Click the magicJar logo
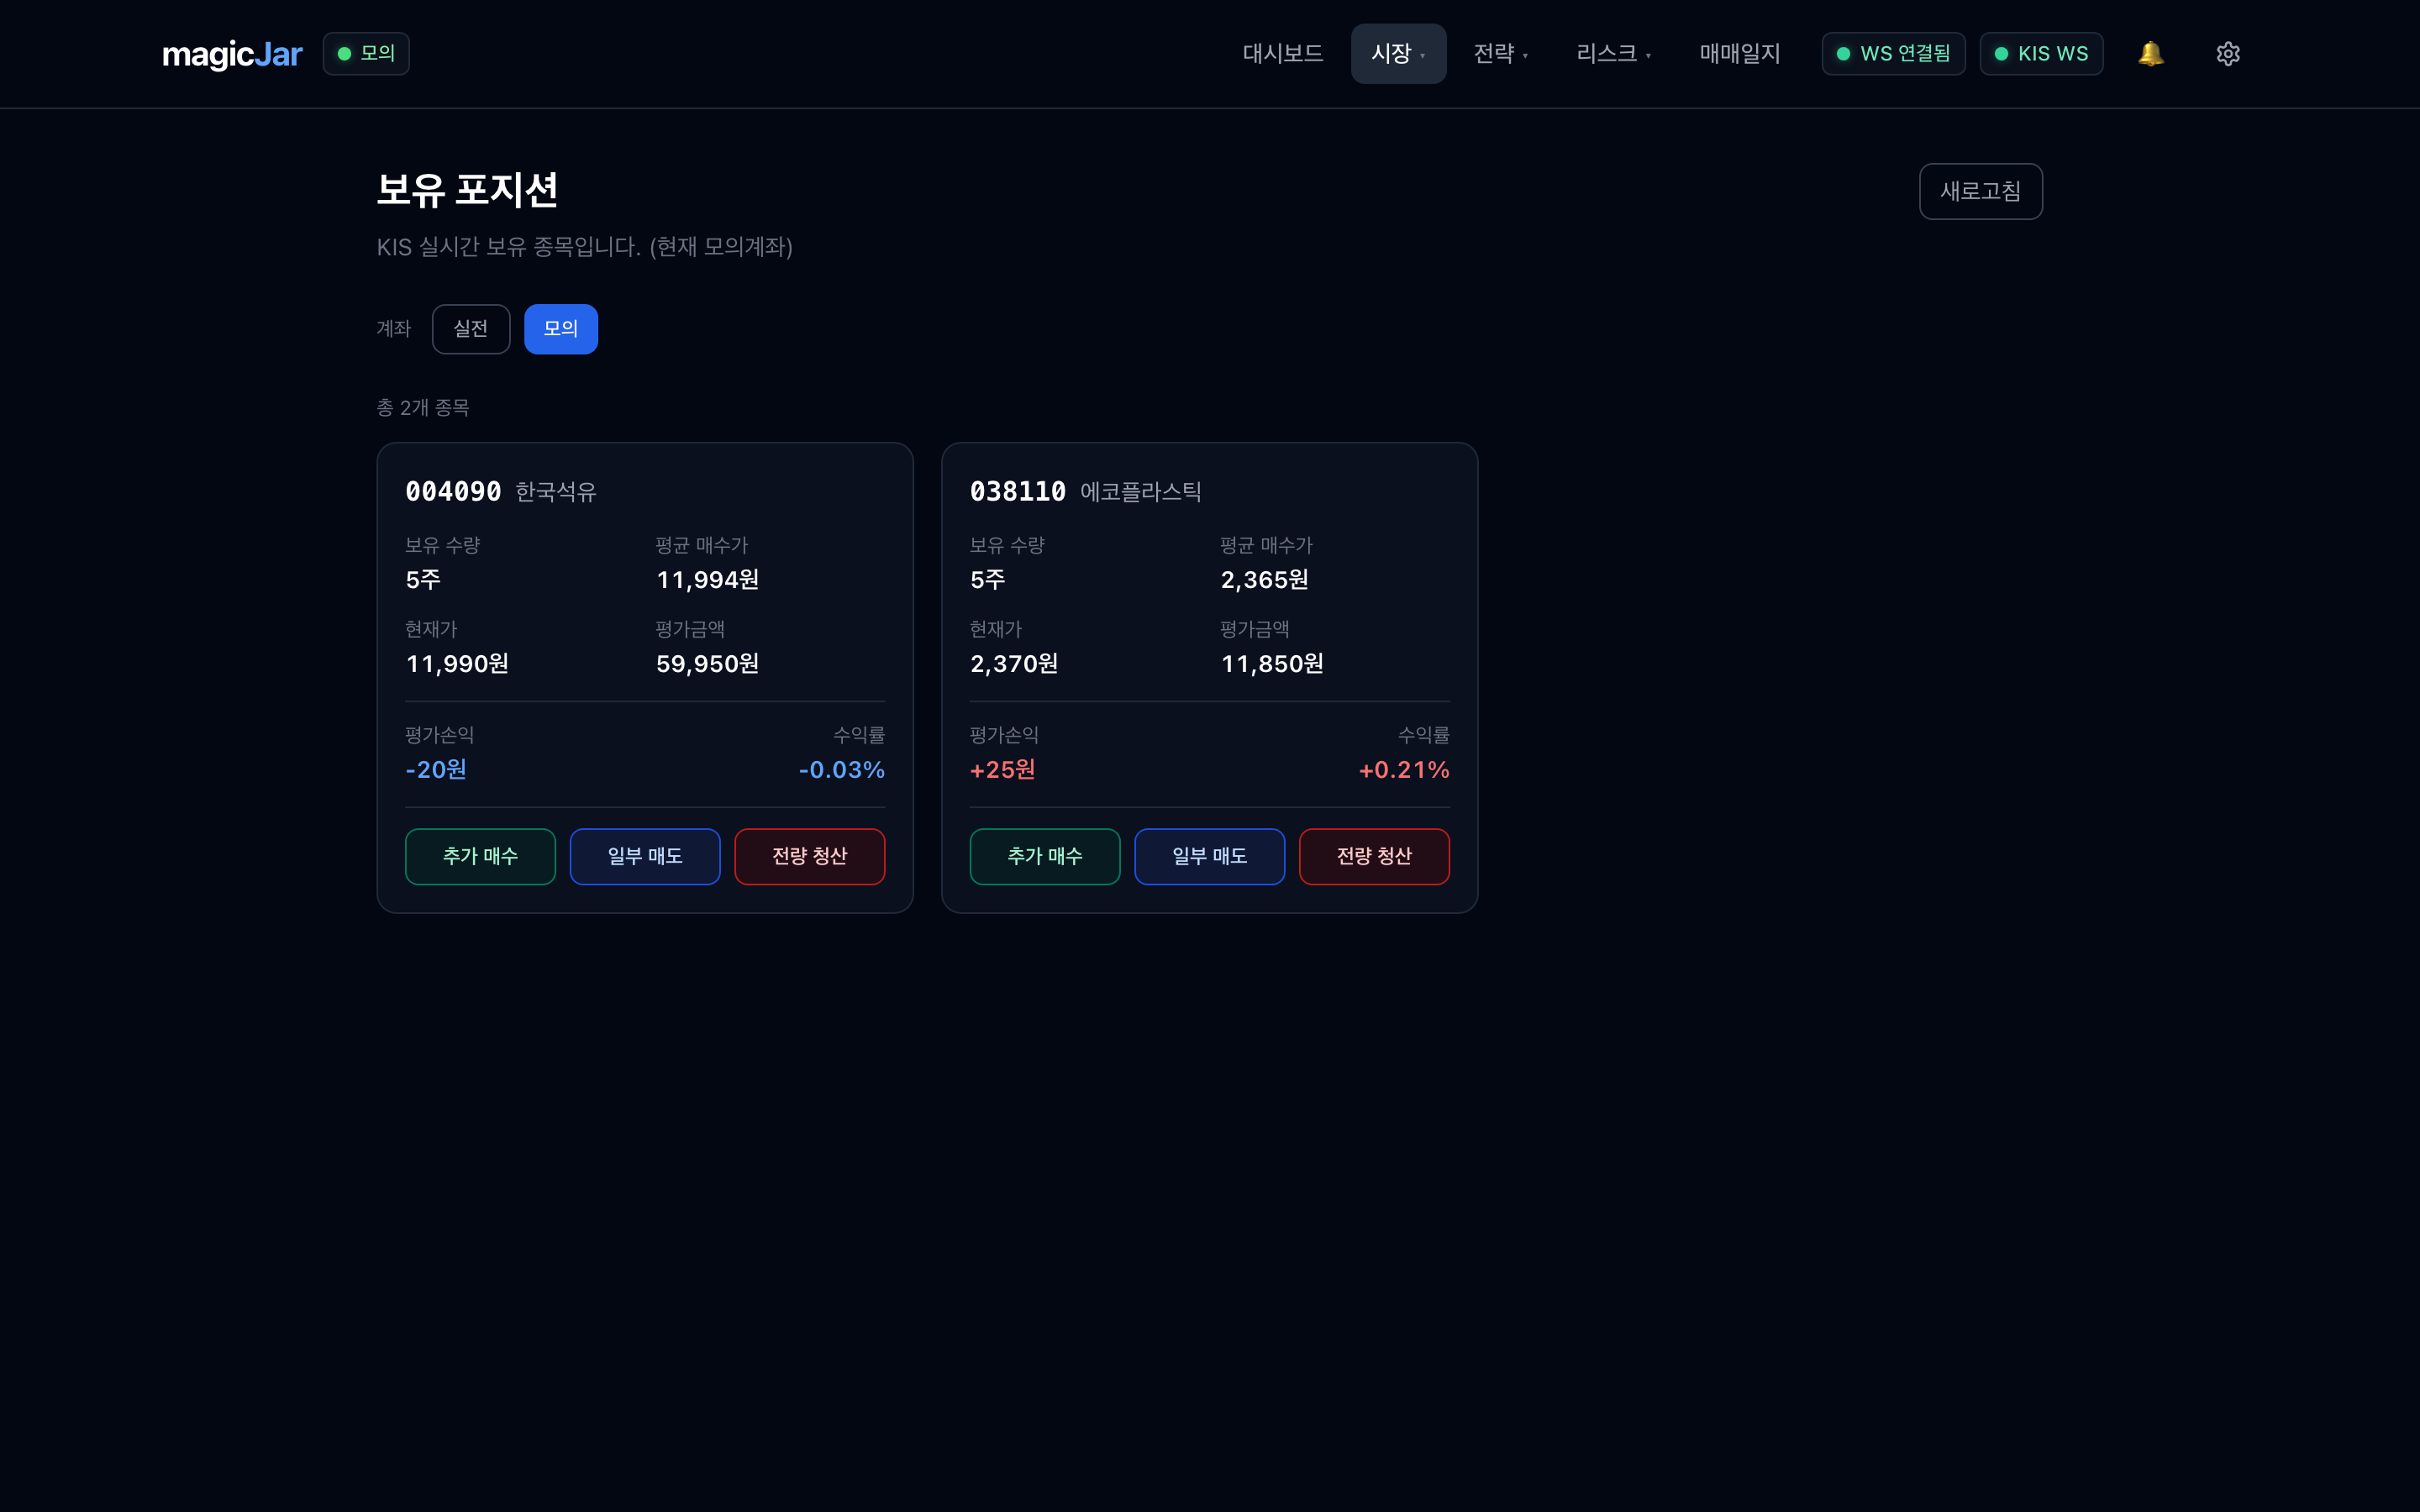Screen dimensions: 2420x1512 coord(232,54)
